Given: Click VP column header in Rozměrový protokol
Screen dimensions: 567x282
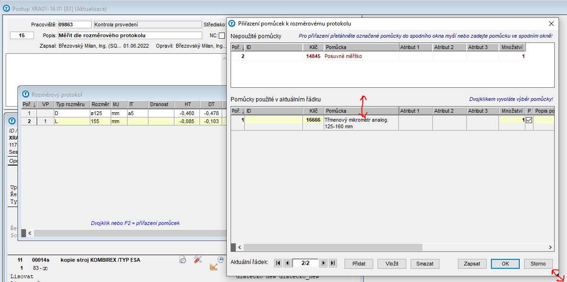Looking at the screenshot, I should [45, 104].
